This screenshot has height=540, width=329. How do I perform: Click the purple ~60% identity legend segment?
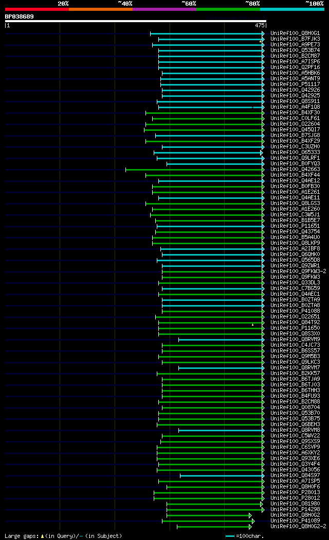point(164,9)
